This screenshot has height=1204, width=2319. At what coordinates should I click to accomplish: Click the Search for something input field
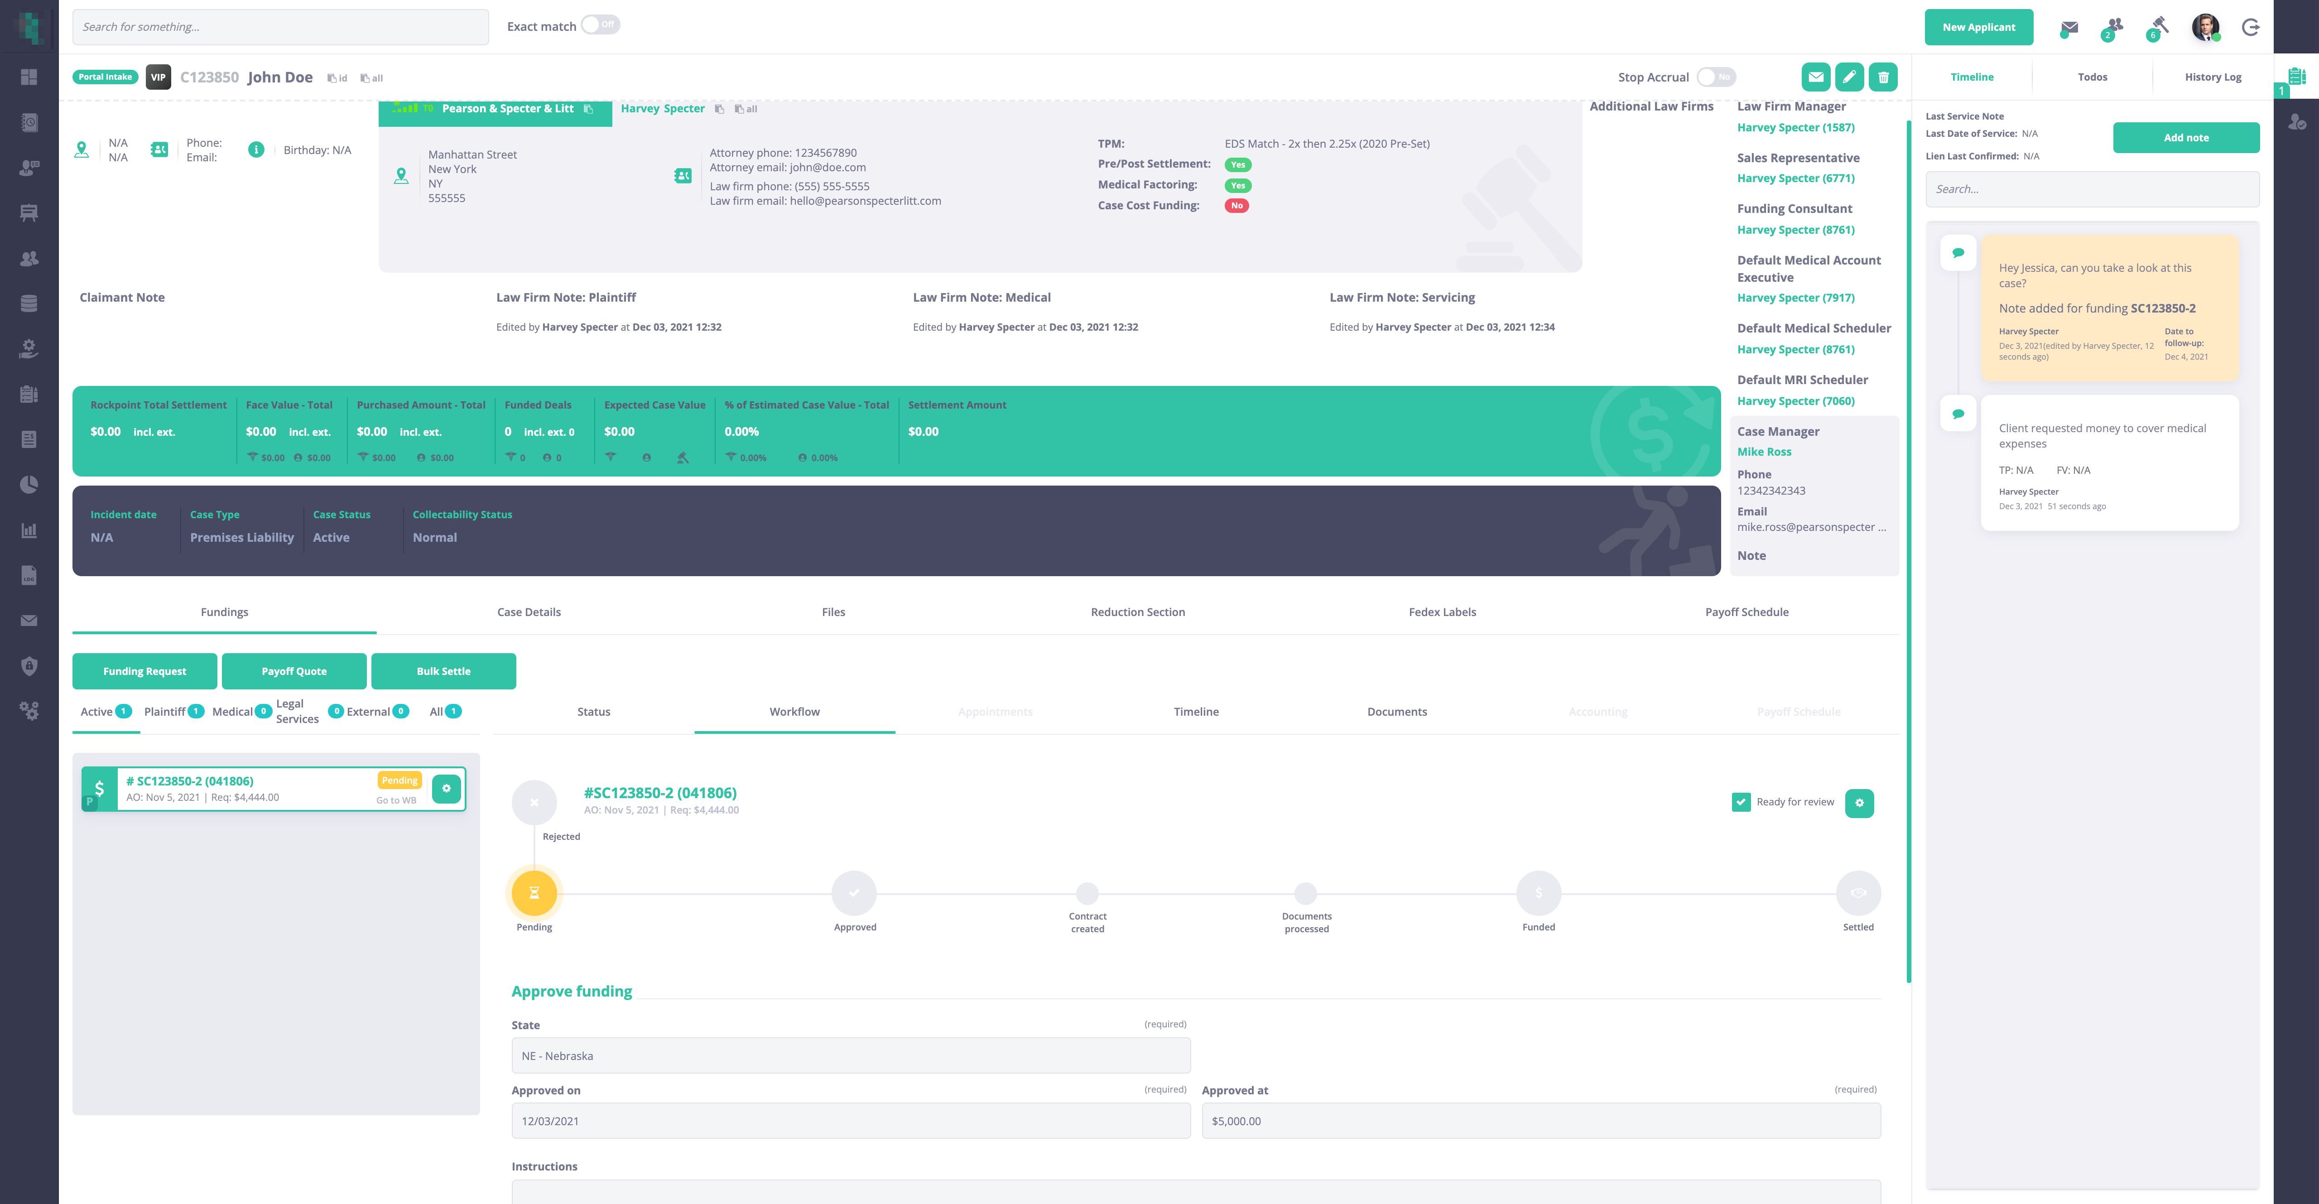pos(280,26)
